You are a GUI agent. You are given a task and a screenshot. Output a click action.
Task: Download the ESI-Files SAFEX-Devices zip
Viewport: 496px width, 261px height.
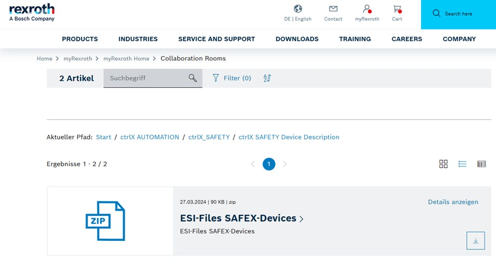pyautogui.click(x=475, y=240)
